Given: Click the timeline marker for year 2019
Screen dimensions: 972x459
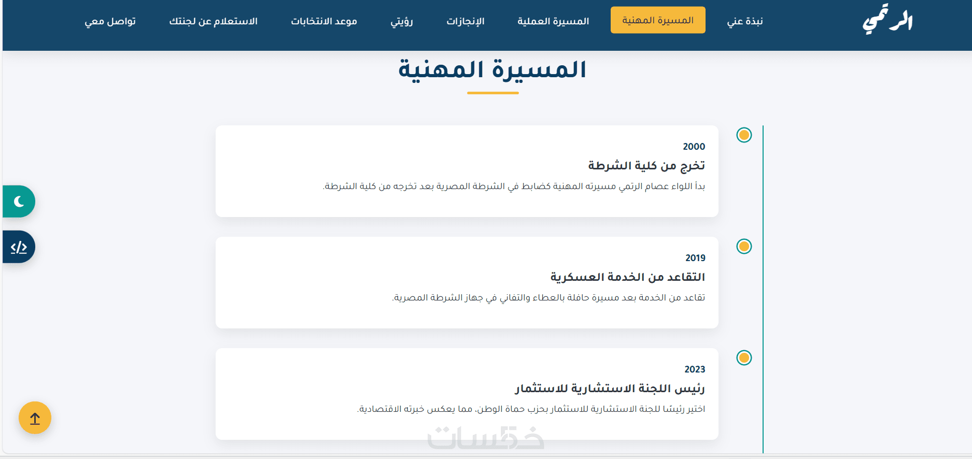Looking at the screenshot, I should (744, 247).
